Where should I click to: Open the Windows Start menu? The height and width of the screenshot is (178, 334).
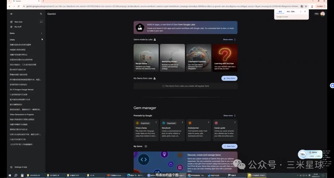tap(10, 176)
